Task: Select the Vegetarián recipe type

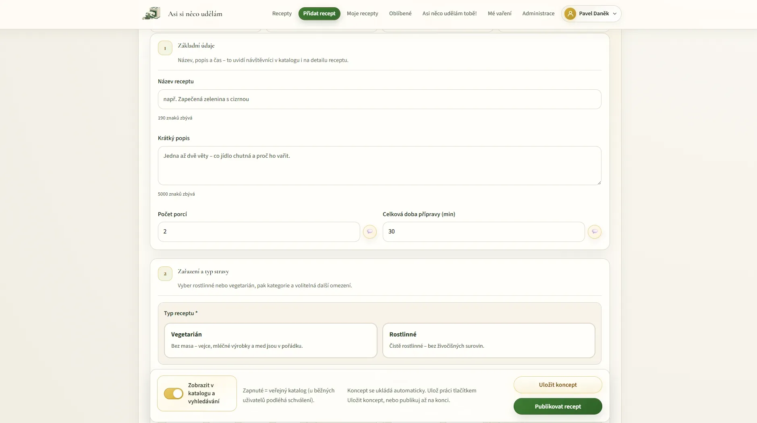Action: (271, 340)
